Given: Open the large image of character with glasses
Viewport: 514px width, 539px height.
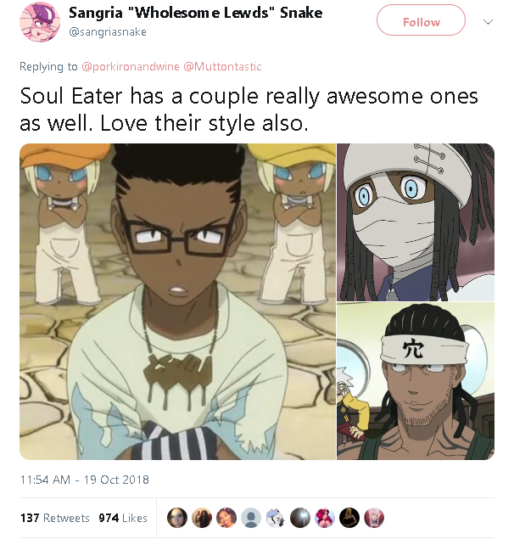Looking at the screenshot, I should (177, 301).
